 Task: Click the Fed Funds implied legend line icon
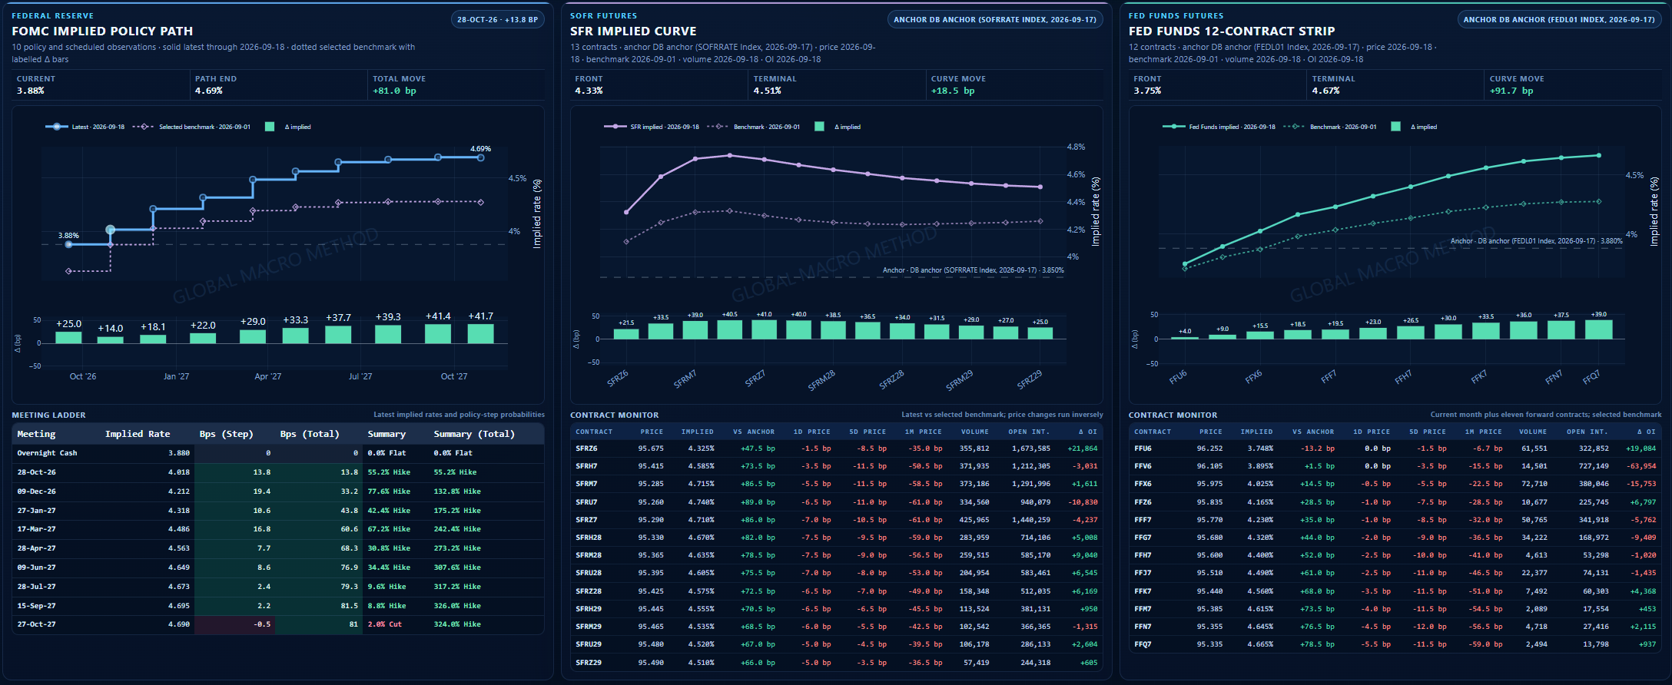point(1173,127)
